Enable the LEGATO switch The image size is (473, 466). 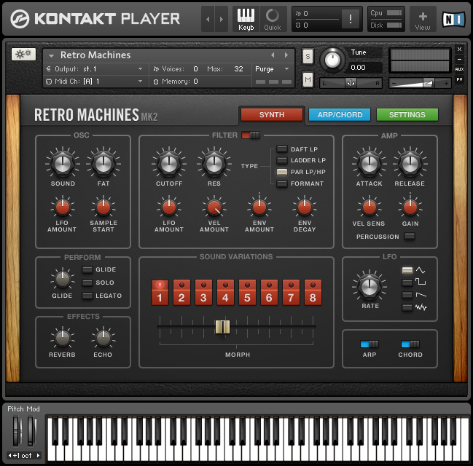tap(87, 296)
